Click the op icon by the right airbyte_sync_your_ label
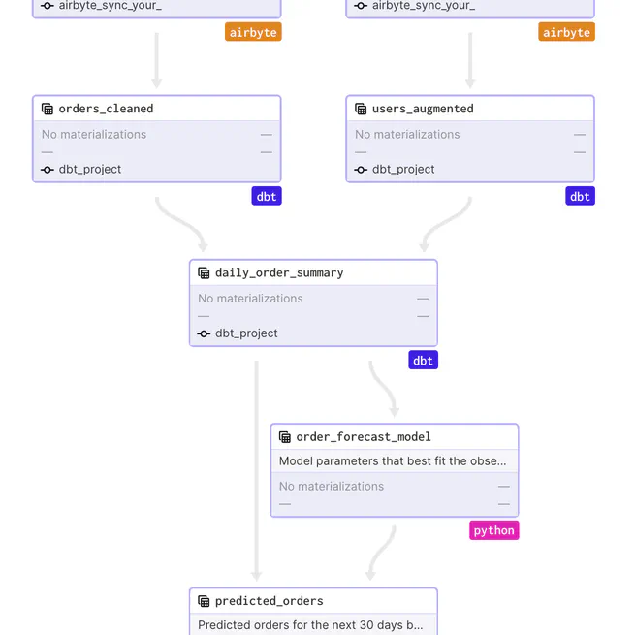The image size is (635, 635). pos(361,6)
